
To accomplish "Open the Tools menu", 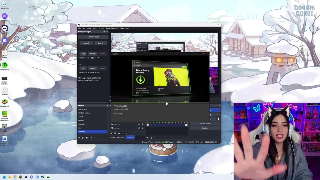I will (122, 28).
